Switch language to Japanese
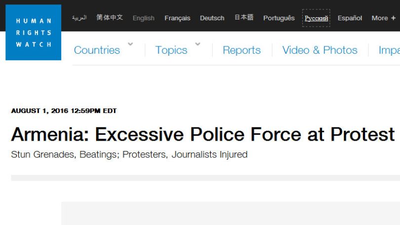Screen dimensions: 400x225 tap(244, 18)
